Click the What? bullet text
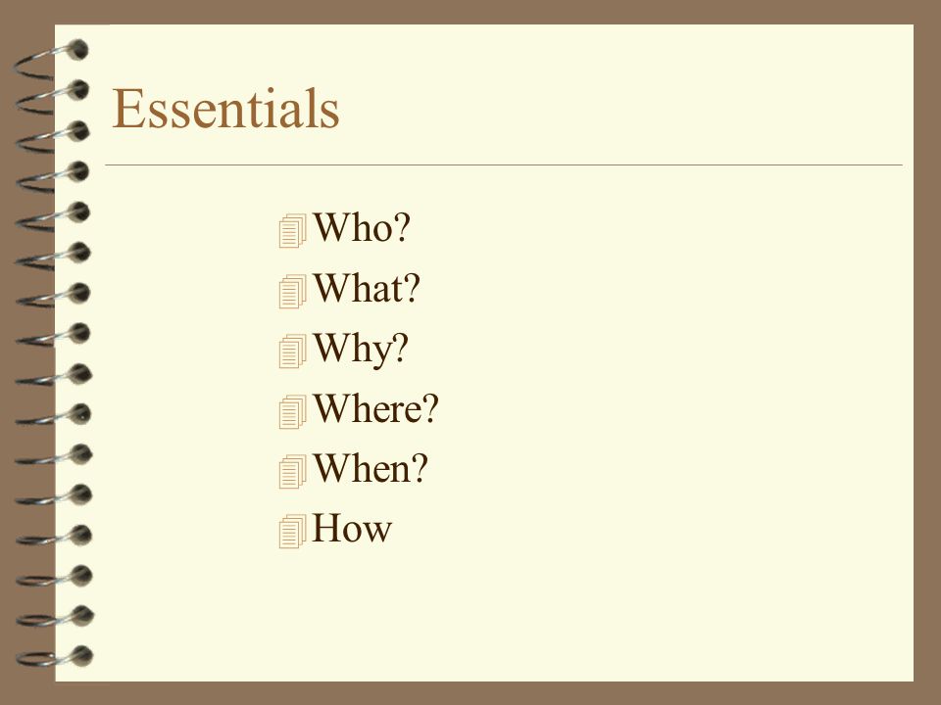941x705 pixels. point(366,288)
